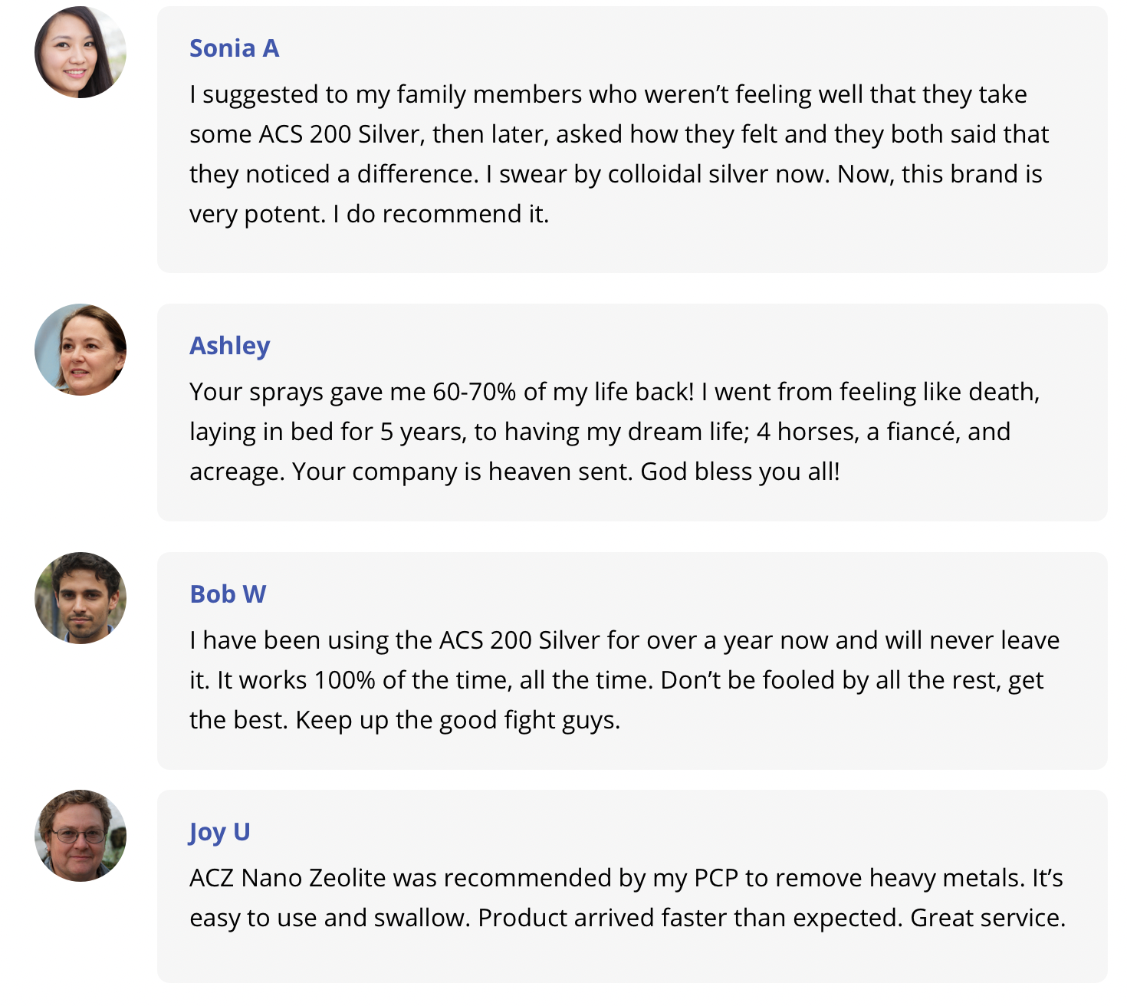This screenshot has height=1006, width=1127.
Task: Select the reviewer name Joy U
Action: point(219,832)
